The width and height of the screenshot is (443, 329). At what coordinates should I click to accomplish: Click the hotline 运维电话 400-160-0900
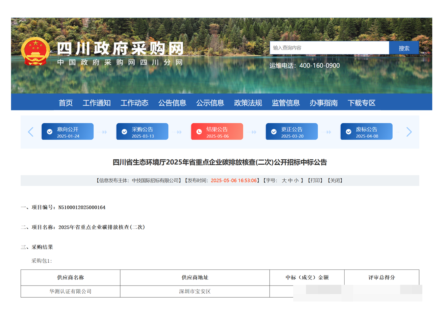click(305, 66)
